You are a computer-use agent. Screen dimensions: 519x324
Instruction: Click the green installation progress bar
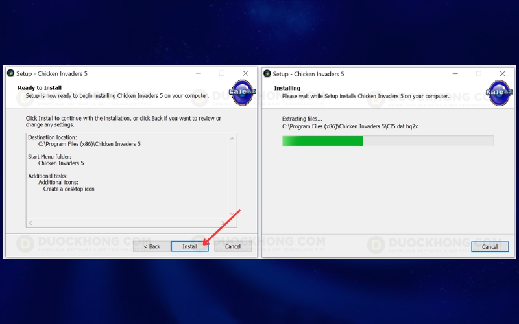click(x=388, y=141)
